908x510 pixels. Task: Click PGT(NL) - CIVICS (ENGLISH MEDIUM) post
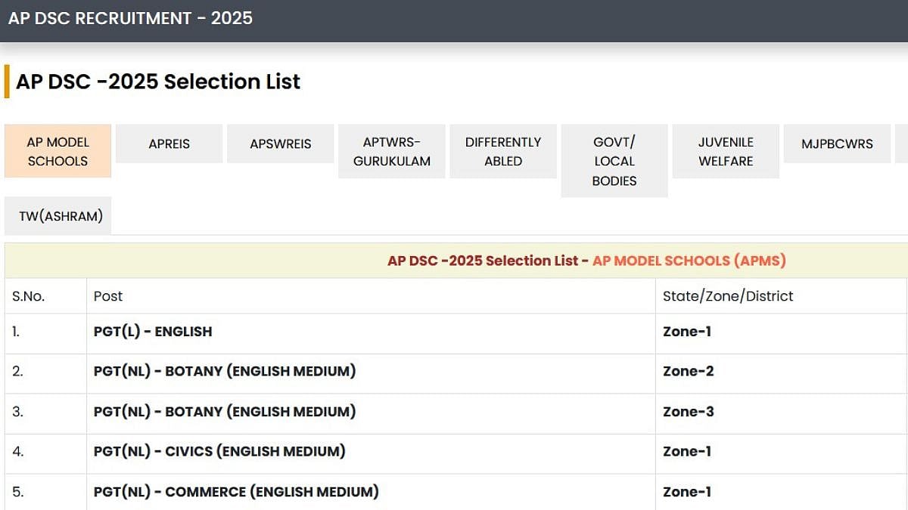click(x=219, y=452)
